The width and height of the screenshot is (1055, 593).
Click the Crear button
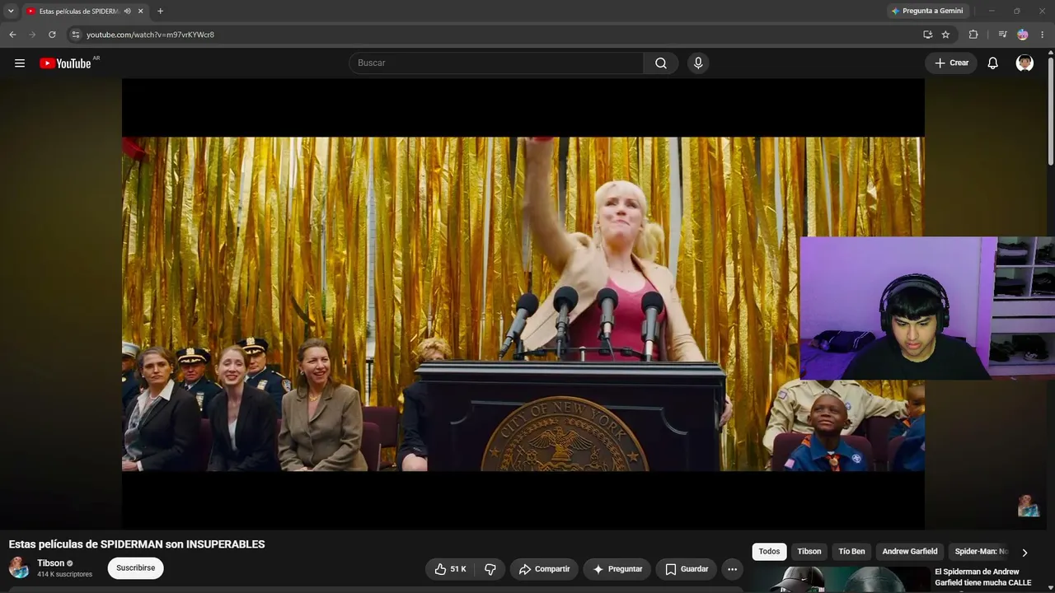(x=951, y=63)
